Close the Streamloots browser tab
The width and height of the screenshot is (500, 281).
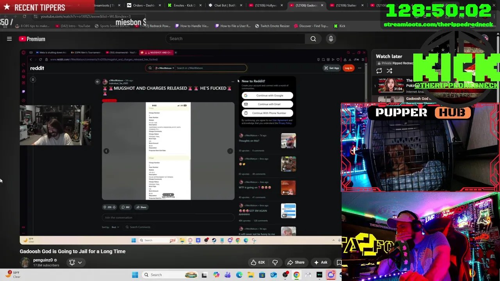[119, 5]
